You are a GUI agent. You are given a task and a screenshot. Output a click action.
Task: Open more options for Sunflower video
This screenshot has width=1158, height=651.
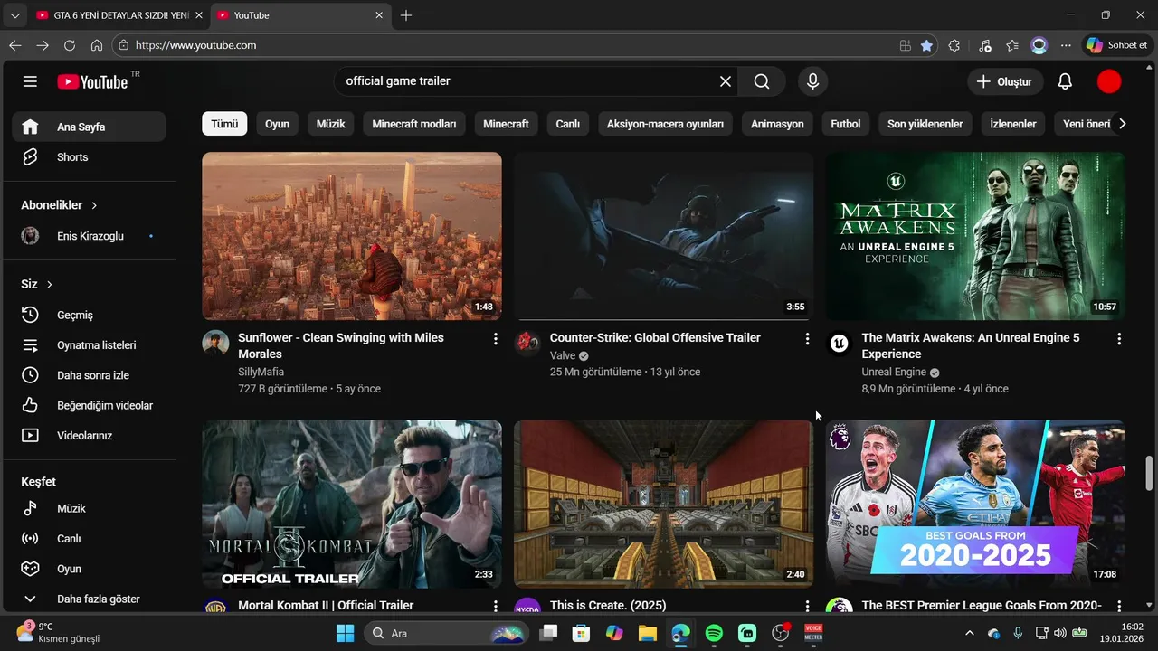[x=495, y=339]
